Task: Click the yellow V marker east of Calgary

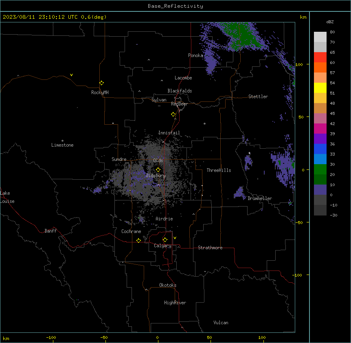Action: point(175,238)
